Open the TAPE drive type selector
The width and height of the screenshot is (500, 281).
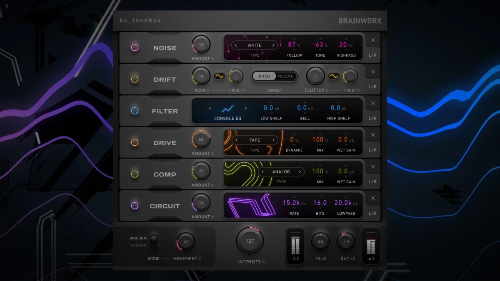coord(255,140)
